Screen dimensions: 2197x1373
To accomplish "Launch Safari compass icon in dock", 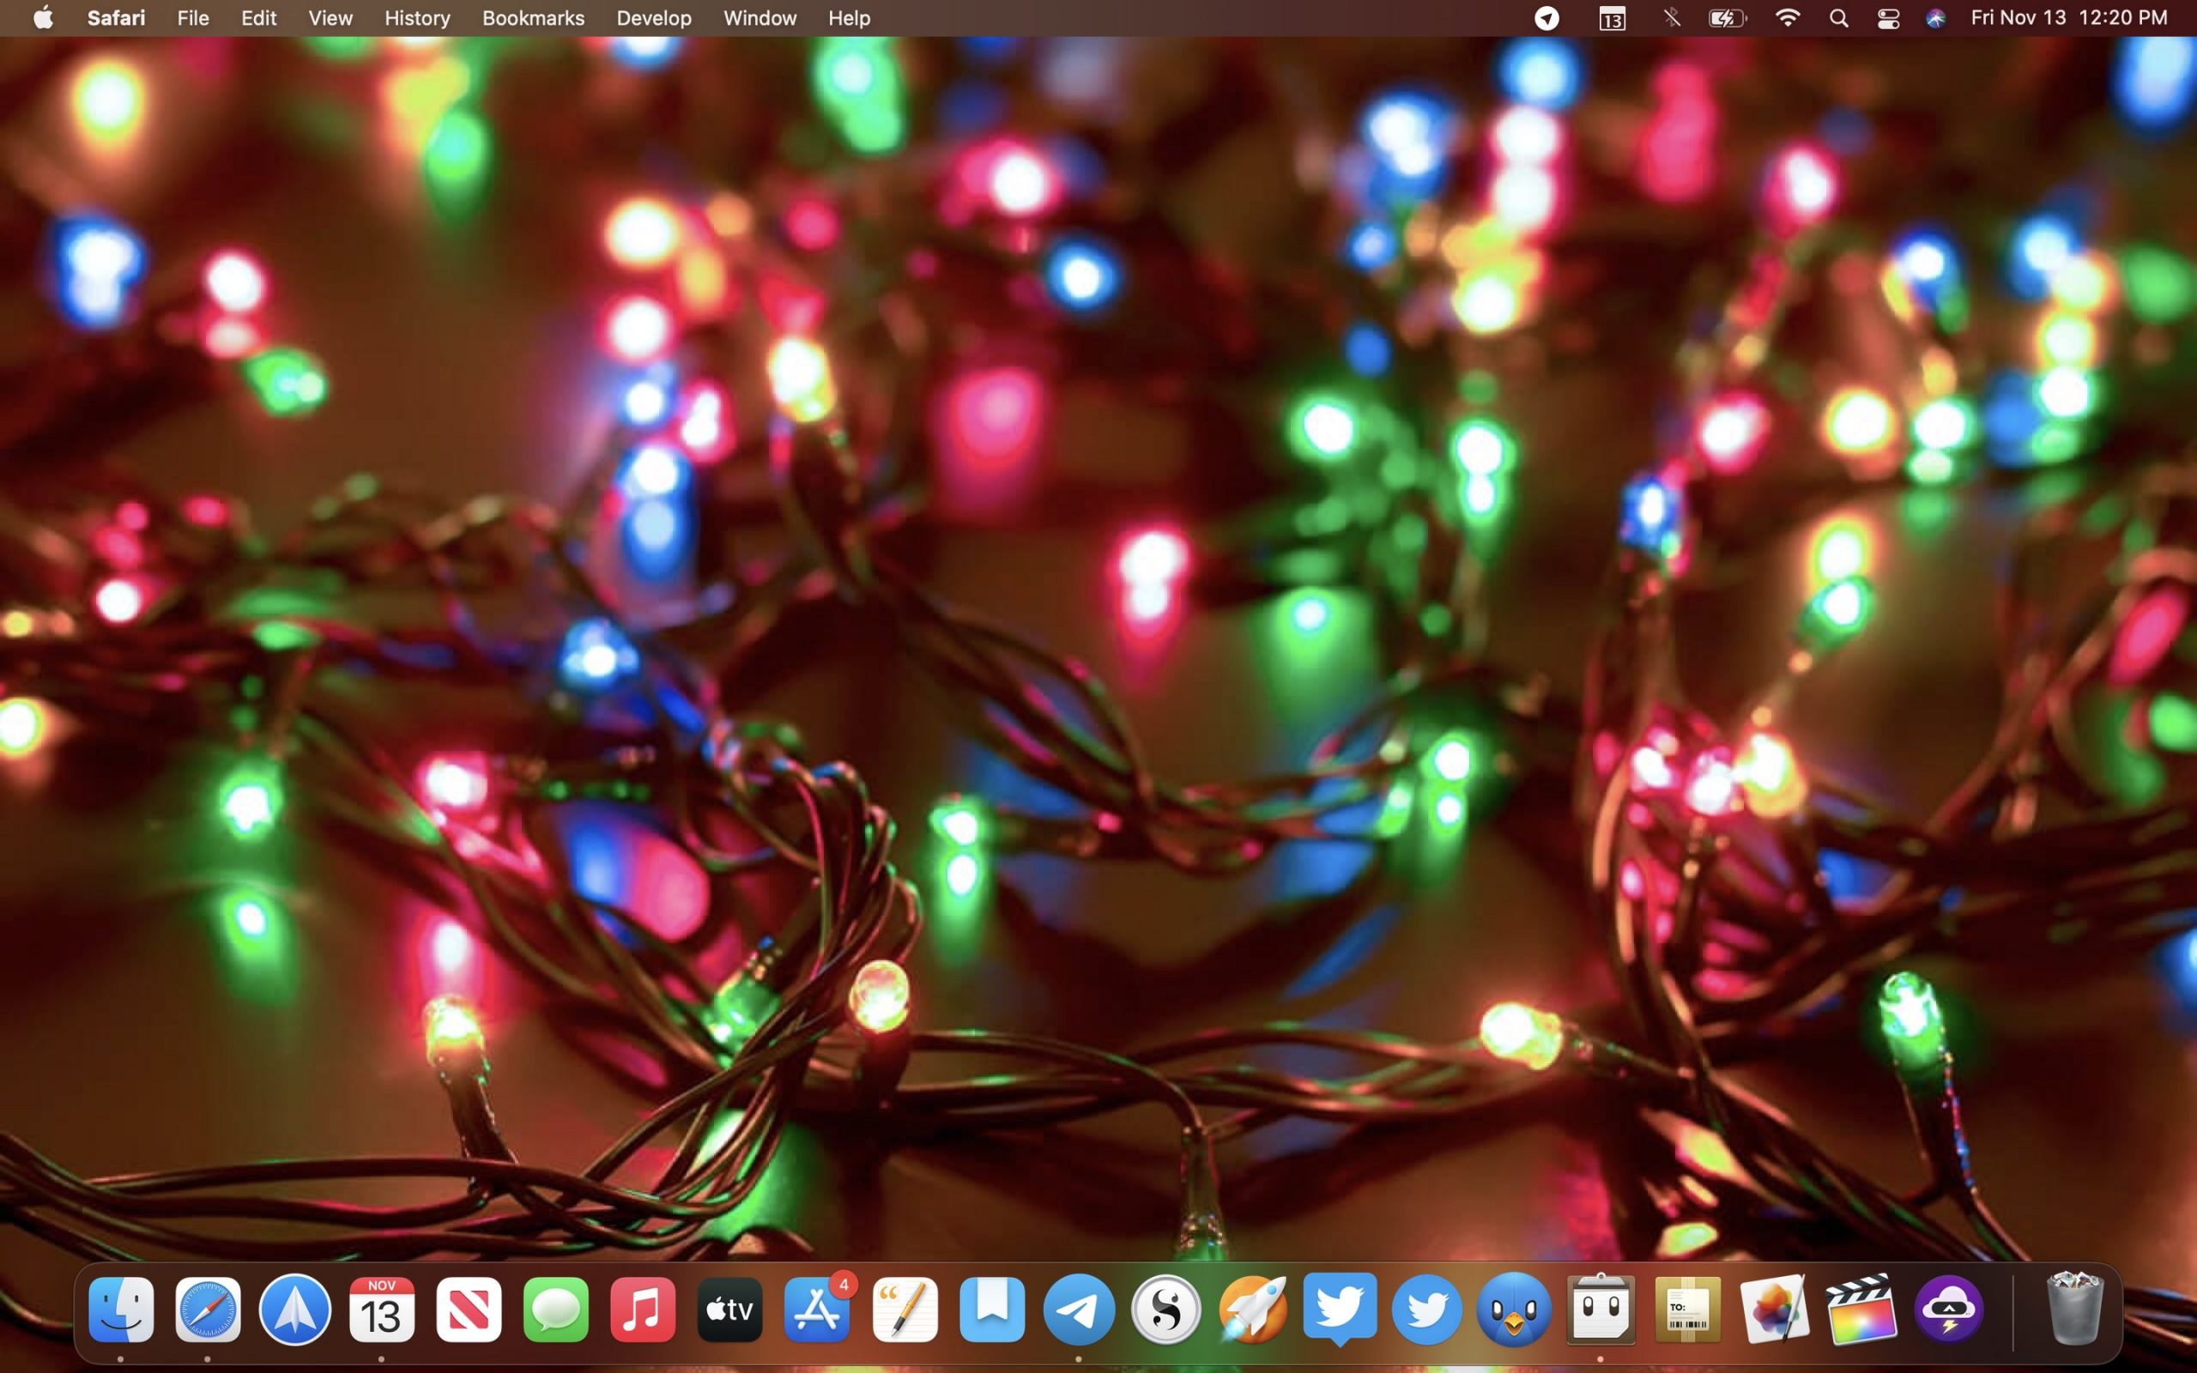I will click(x=208, y=1309).
